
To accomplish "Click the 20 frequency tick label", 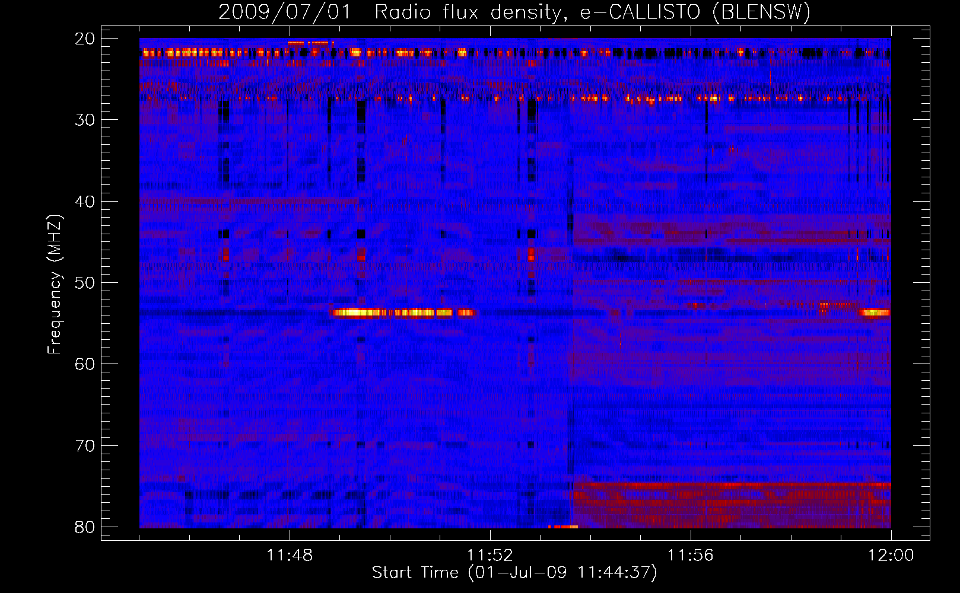I will click(85, 39).
